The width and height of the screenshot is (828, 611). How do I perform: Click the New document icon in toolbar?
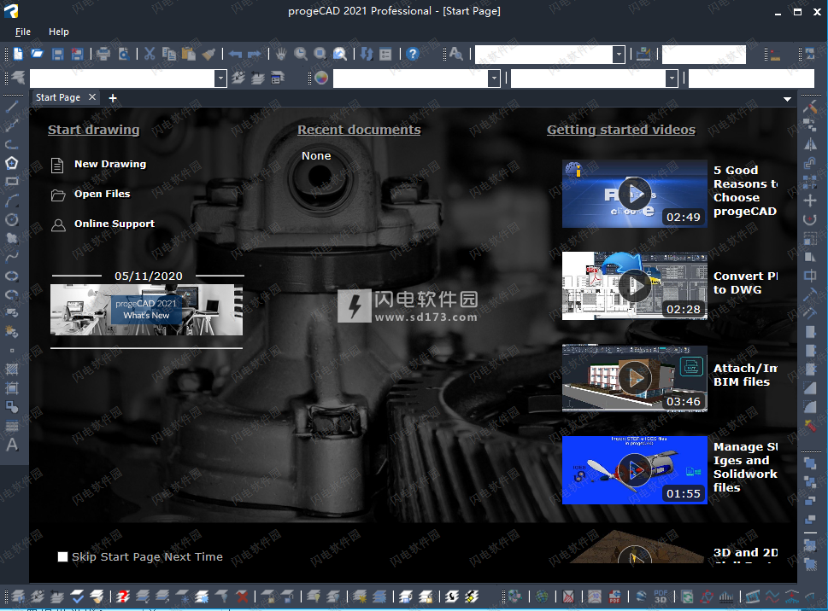coord(18,54)
